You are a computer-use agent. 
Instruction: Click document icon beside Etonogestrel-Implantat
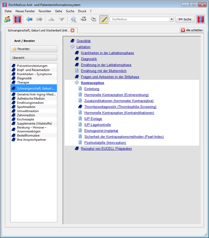80,131
